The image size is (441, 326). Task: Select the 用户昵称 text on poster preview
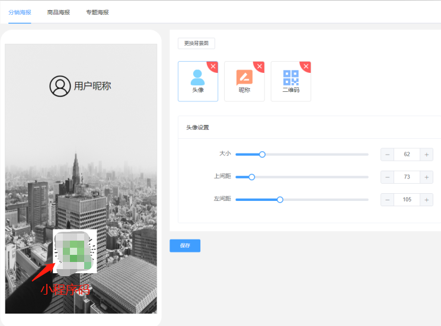click(92, 86)
